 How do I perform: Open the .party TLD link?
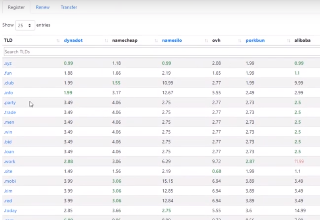click(x=10, y=103)
